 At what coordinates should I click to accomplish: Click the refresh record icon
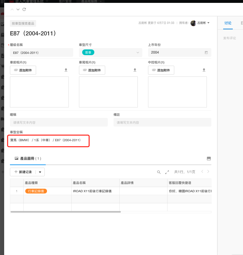[x=24, y=10]
